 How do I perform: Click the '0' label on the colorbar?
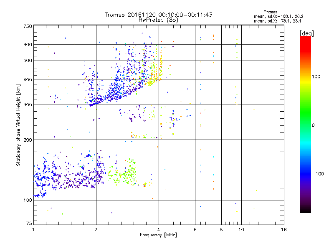(313, 125)
